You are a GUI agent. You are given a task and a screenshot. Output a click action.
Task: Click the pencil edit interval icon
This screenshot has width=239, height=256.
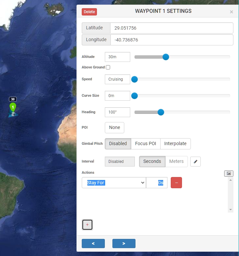195,162
